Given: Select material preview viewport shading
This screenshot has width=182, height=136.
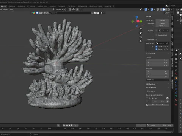Looking at the screenshot, I should [x=166, y=9].
